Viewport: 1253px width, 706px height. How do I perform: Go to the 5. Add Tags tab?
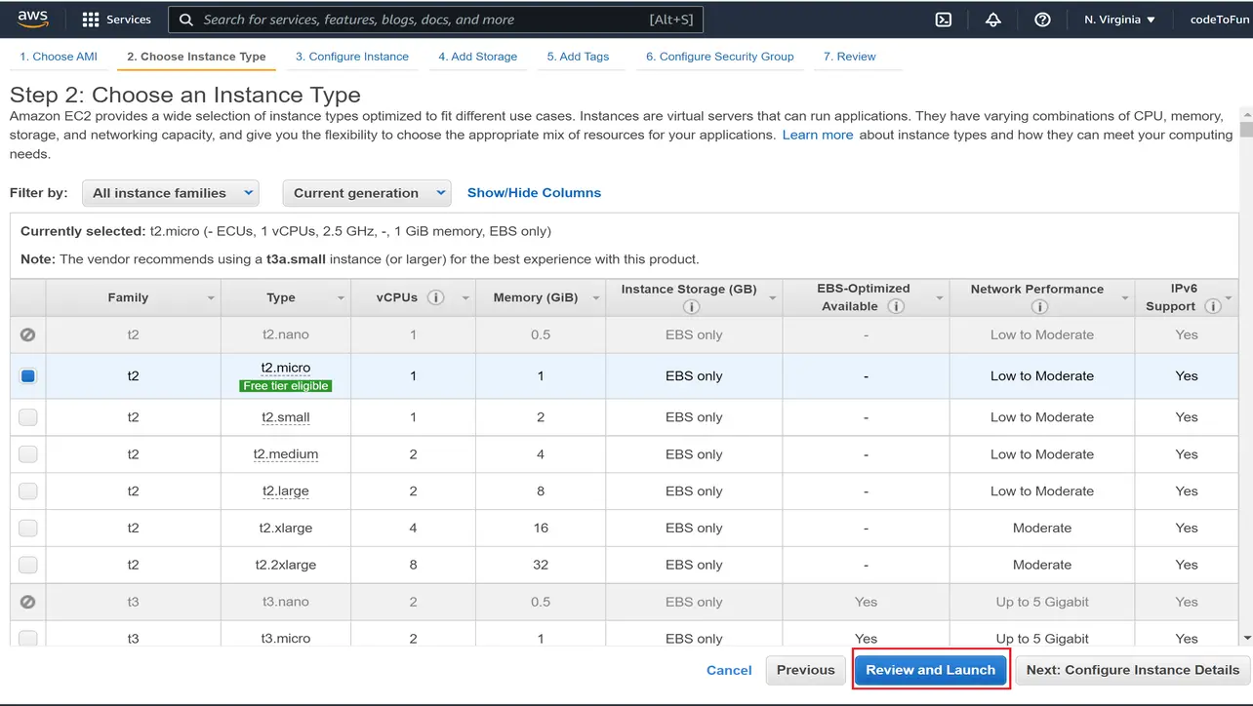coord(578,57)
